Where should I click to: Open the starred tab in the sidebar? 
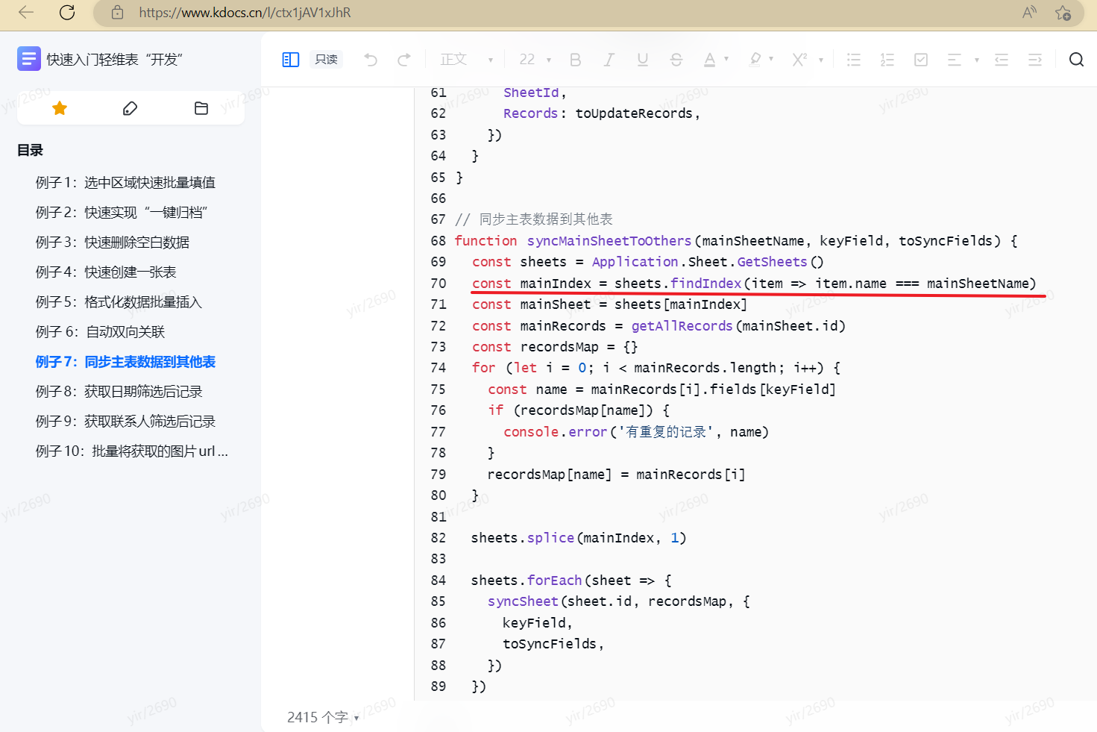coord(60,108)
